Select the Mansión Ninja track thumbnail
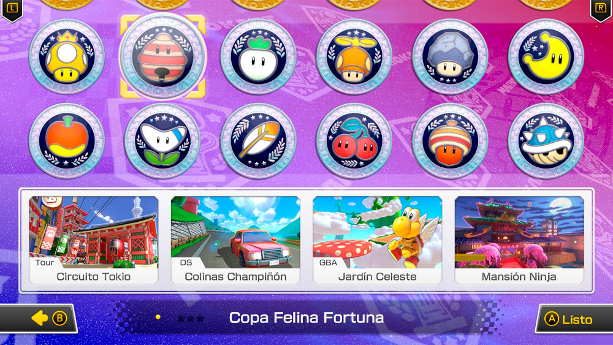This screenshot has height=345, width=613. click(520, 240)
